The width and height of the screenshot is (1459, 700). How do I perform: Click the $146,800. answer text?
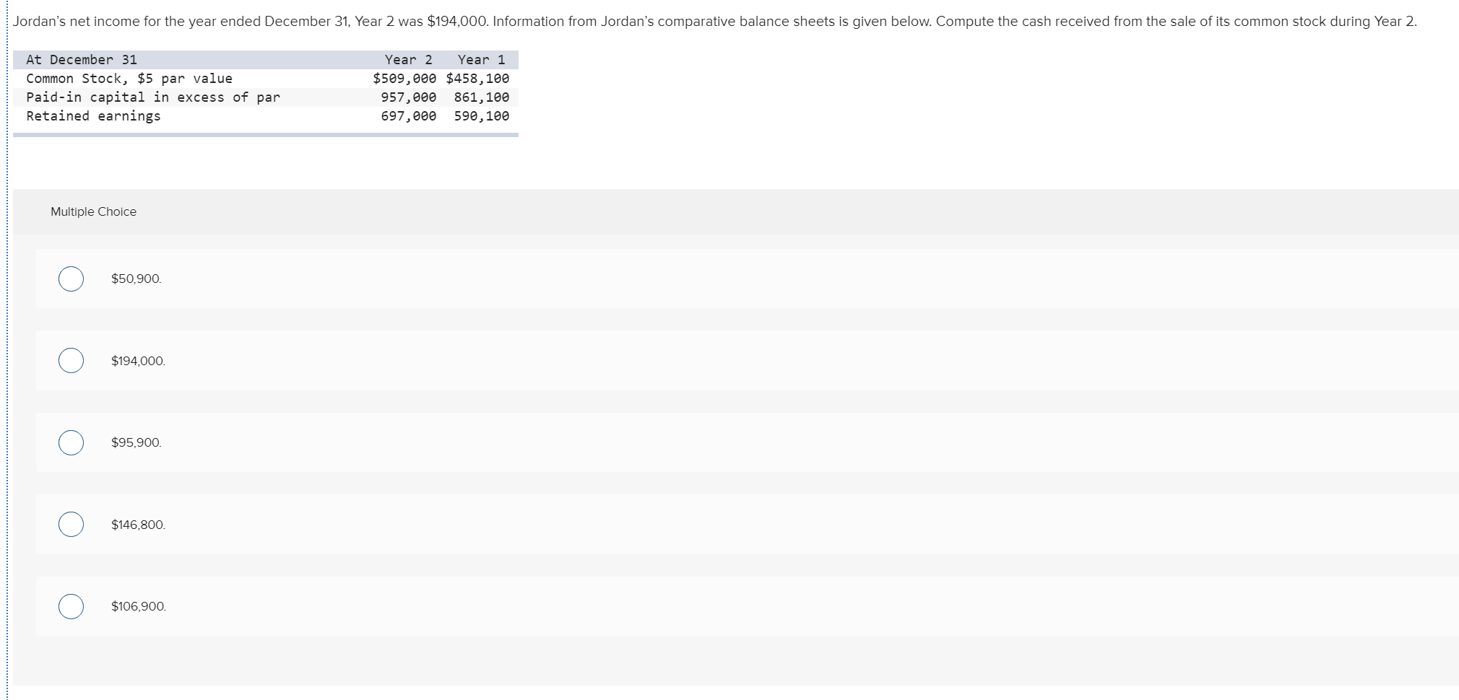(138, 525)
